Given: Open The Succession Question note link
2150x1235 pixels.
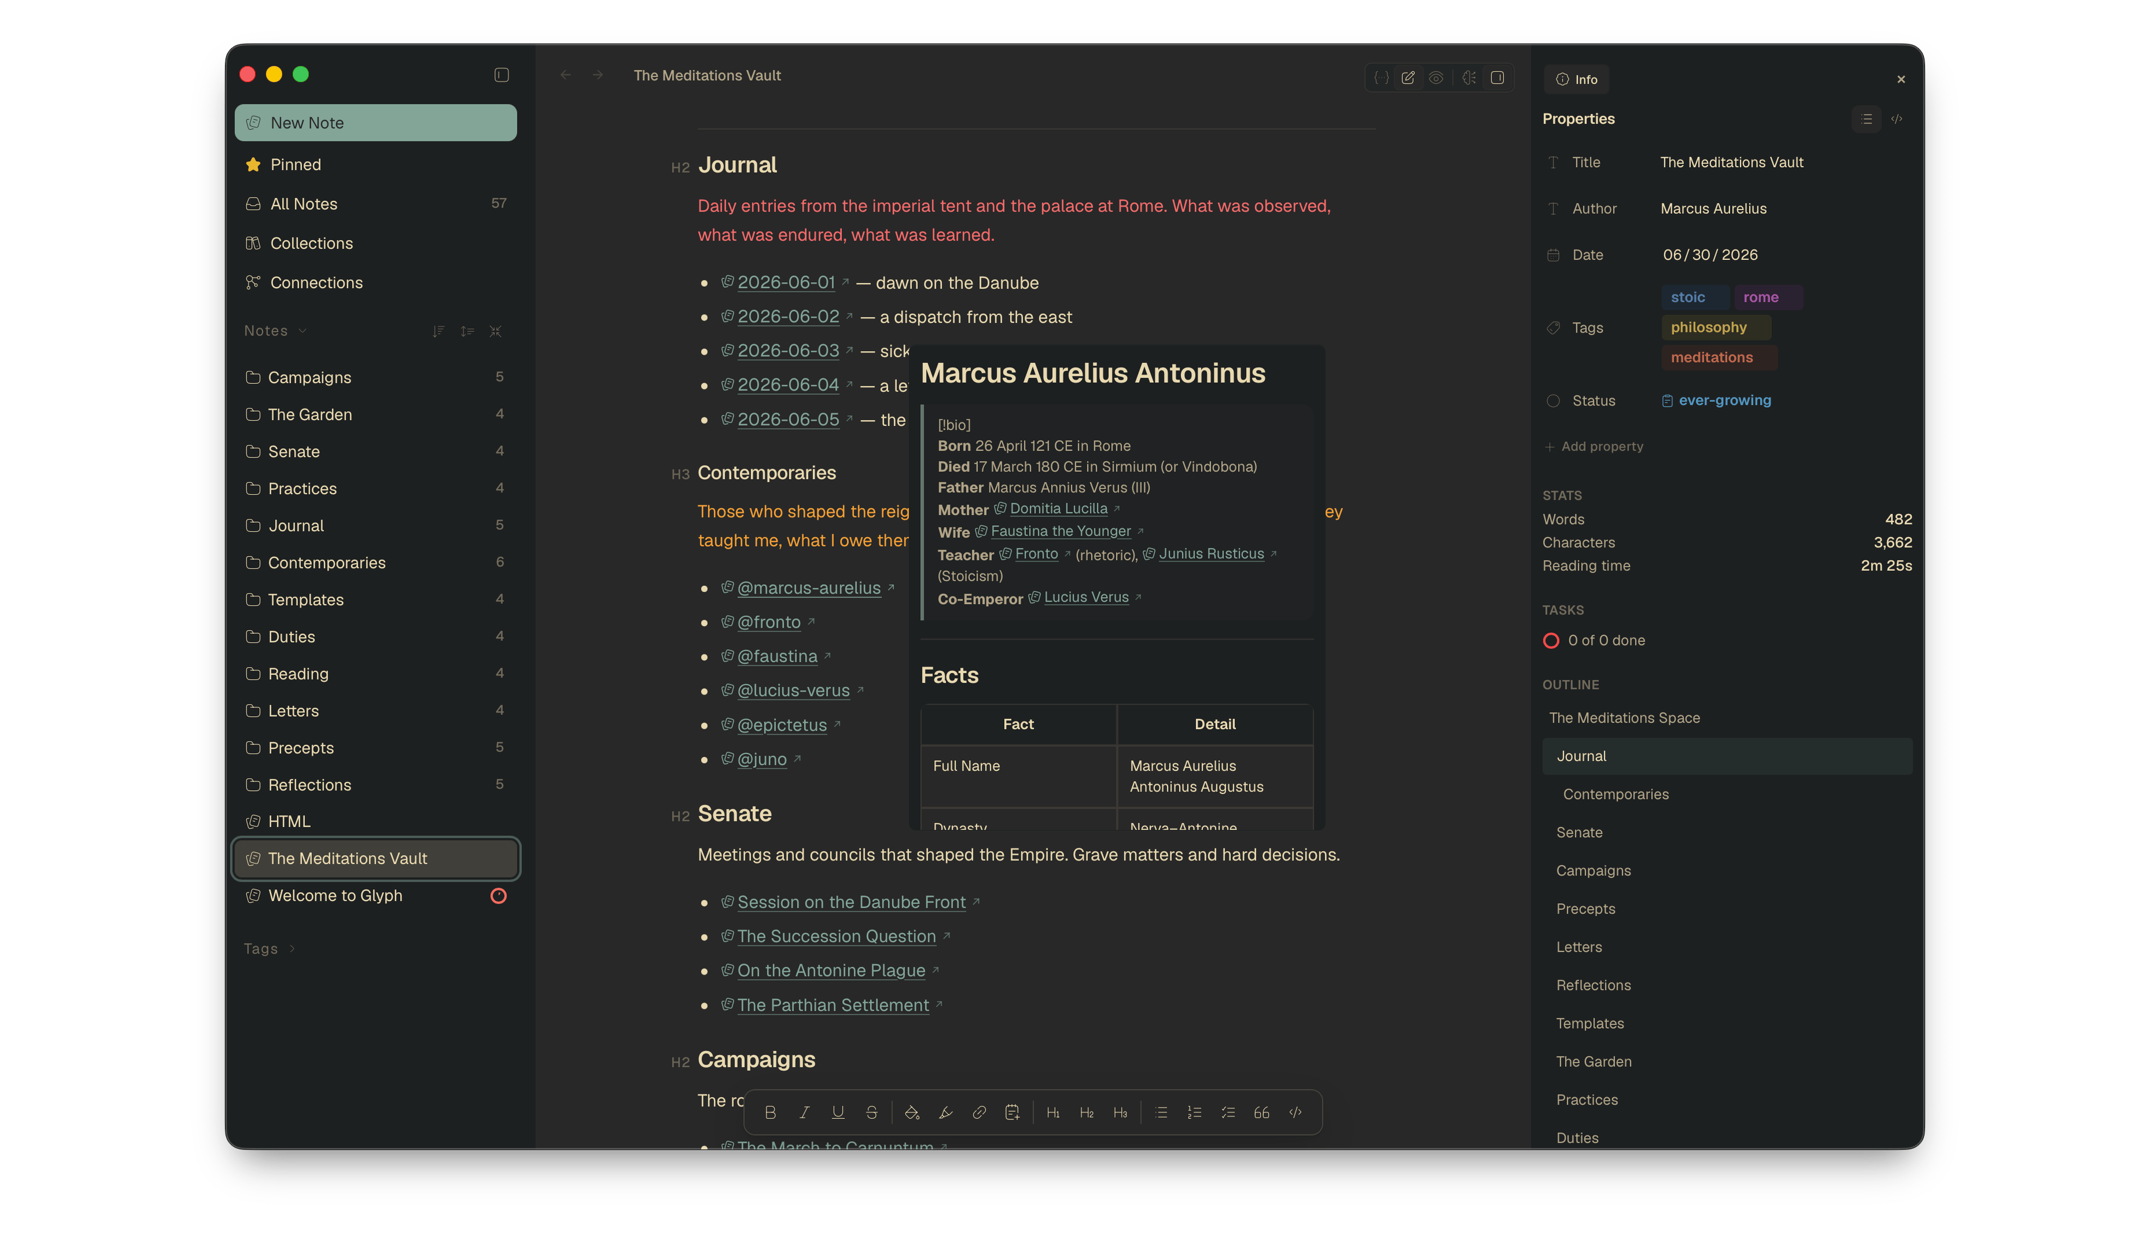Looking at the screenshot, I should click(x=836, y=935).
